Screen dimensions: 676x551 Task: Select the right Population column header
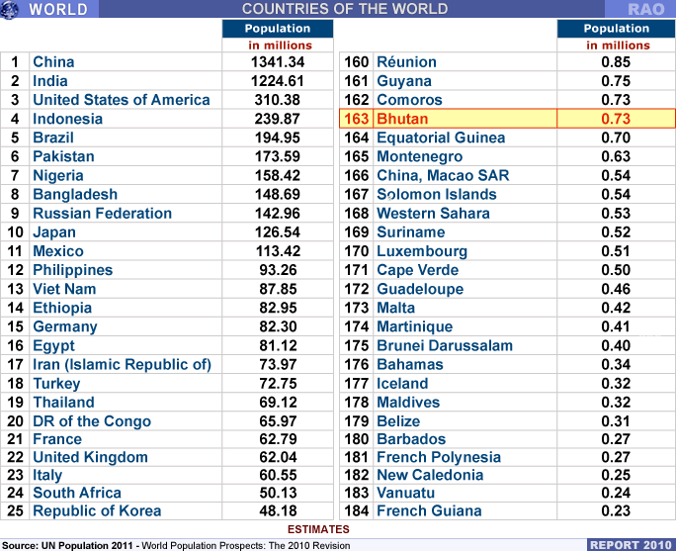pos(617,29)
